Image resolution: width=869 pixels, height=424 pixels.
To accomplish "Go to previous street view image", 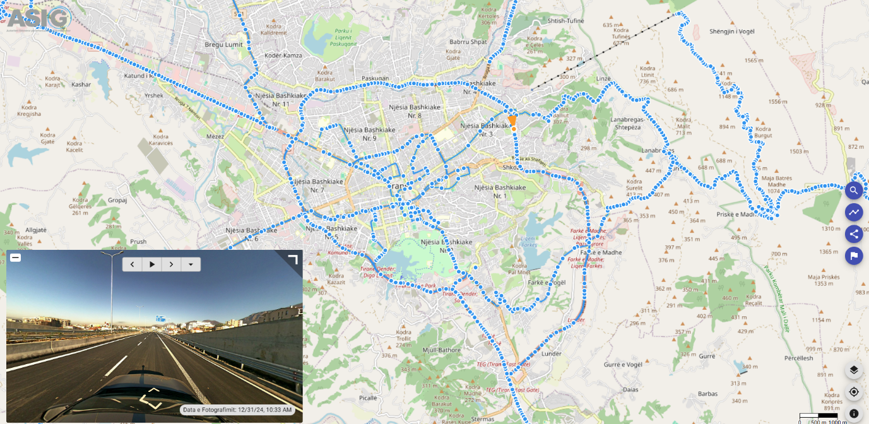I will (133, 264).
